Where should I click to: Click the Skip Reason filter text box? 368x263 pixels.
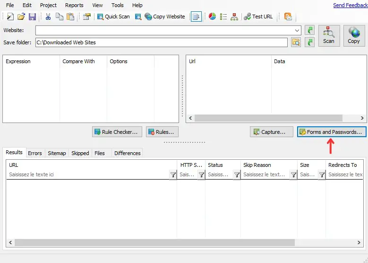[265, 175]
